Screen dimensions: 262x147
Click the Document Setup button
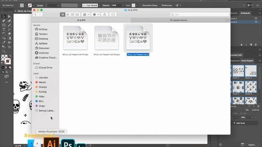tap(150, 5)
